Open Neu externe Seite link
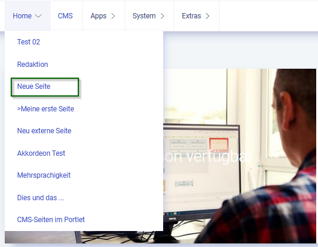 44,131
